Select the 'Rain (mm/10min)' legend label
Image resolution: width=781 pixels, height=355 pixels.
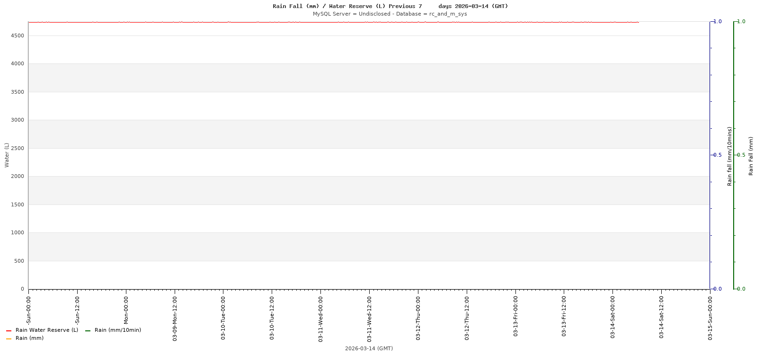coord(117,330)
